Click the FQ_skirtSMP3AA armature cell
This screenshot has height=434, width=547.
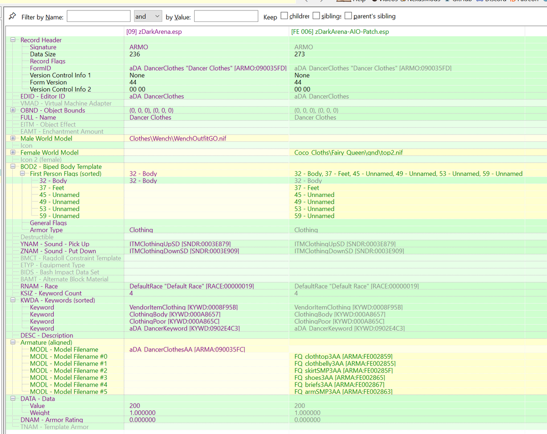pyautogui.click(x=344, y=371)
